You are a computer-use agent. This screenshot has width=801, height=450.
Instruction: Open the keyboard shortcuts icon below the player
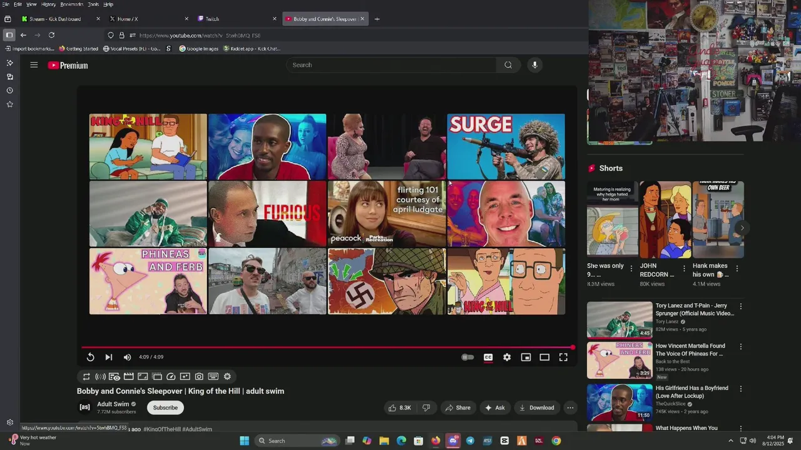coord(213,376)
